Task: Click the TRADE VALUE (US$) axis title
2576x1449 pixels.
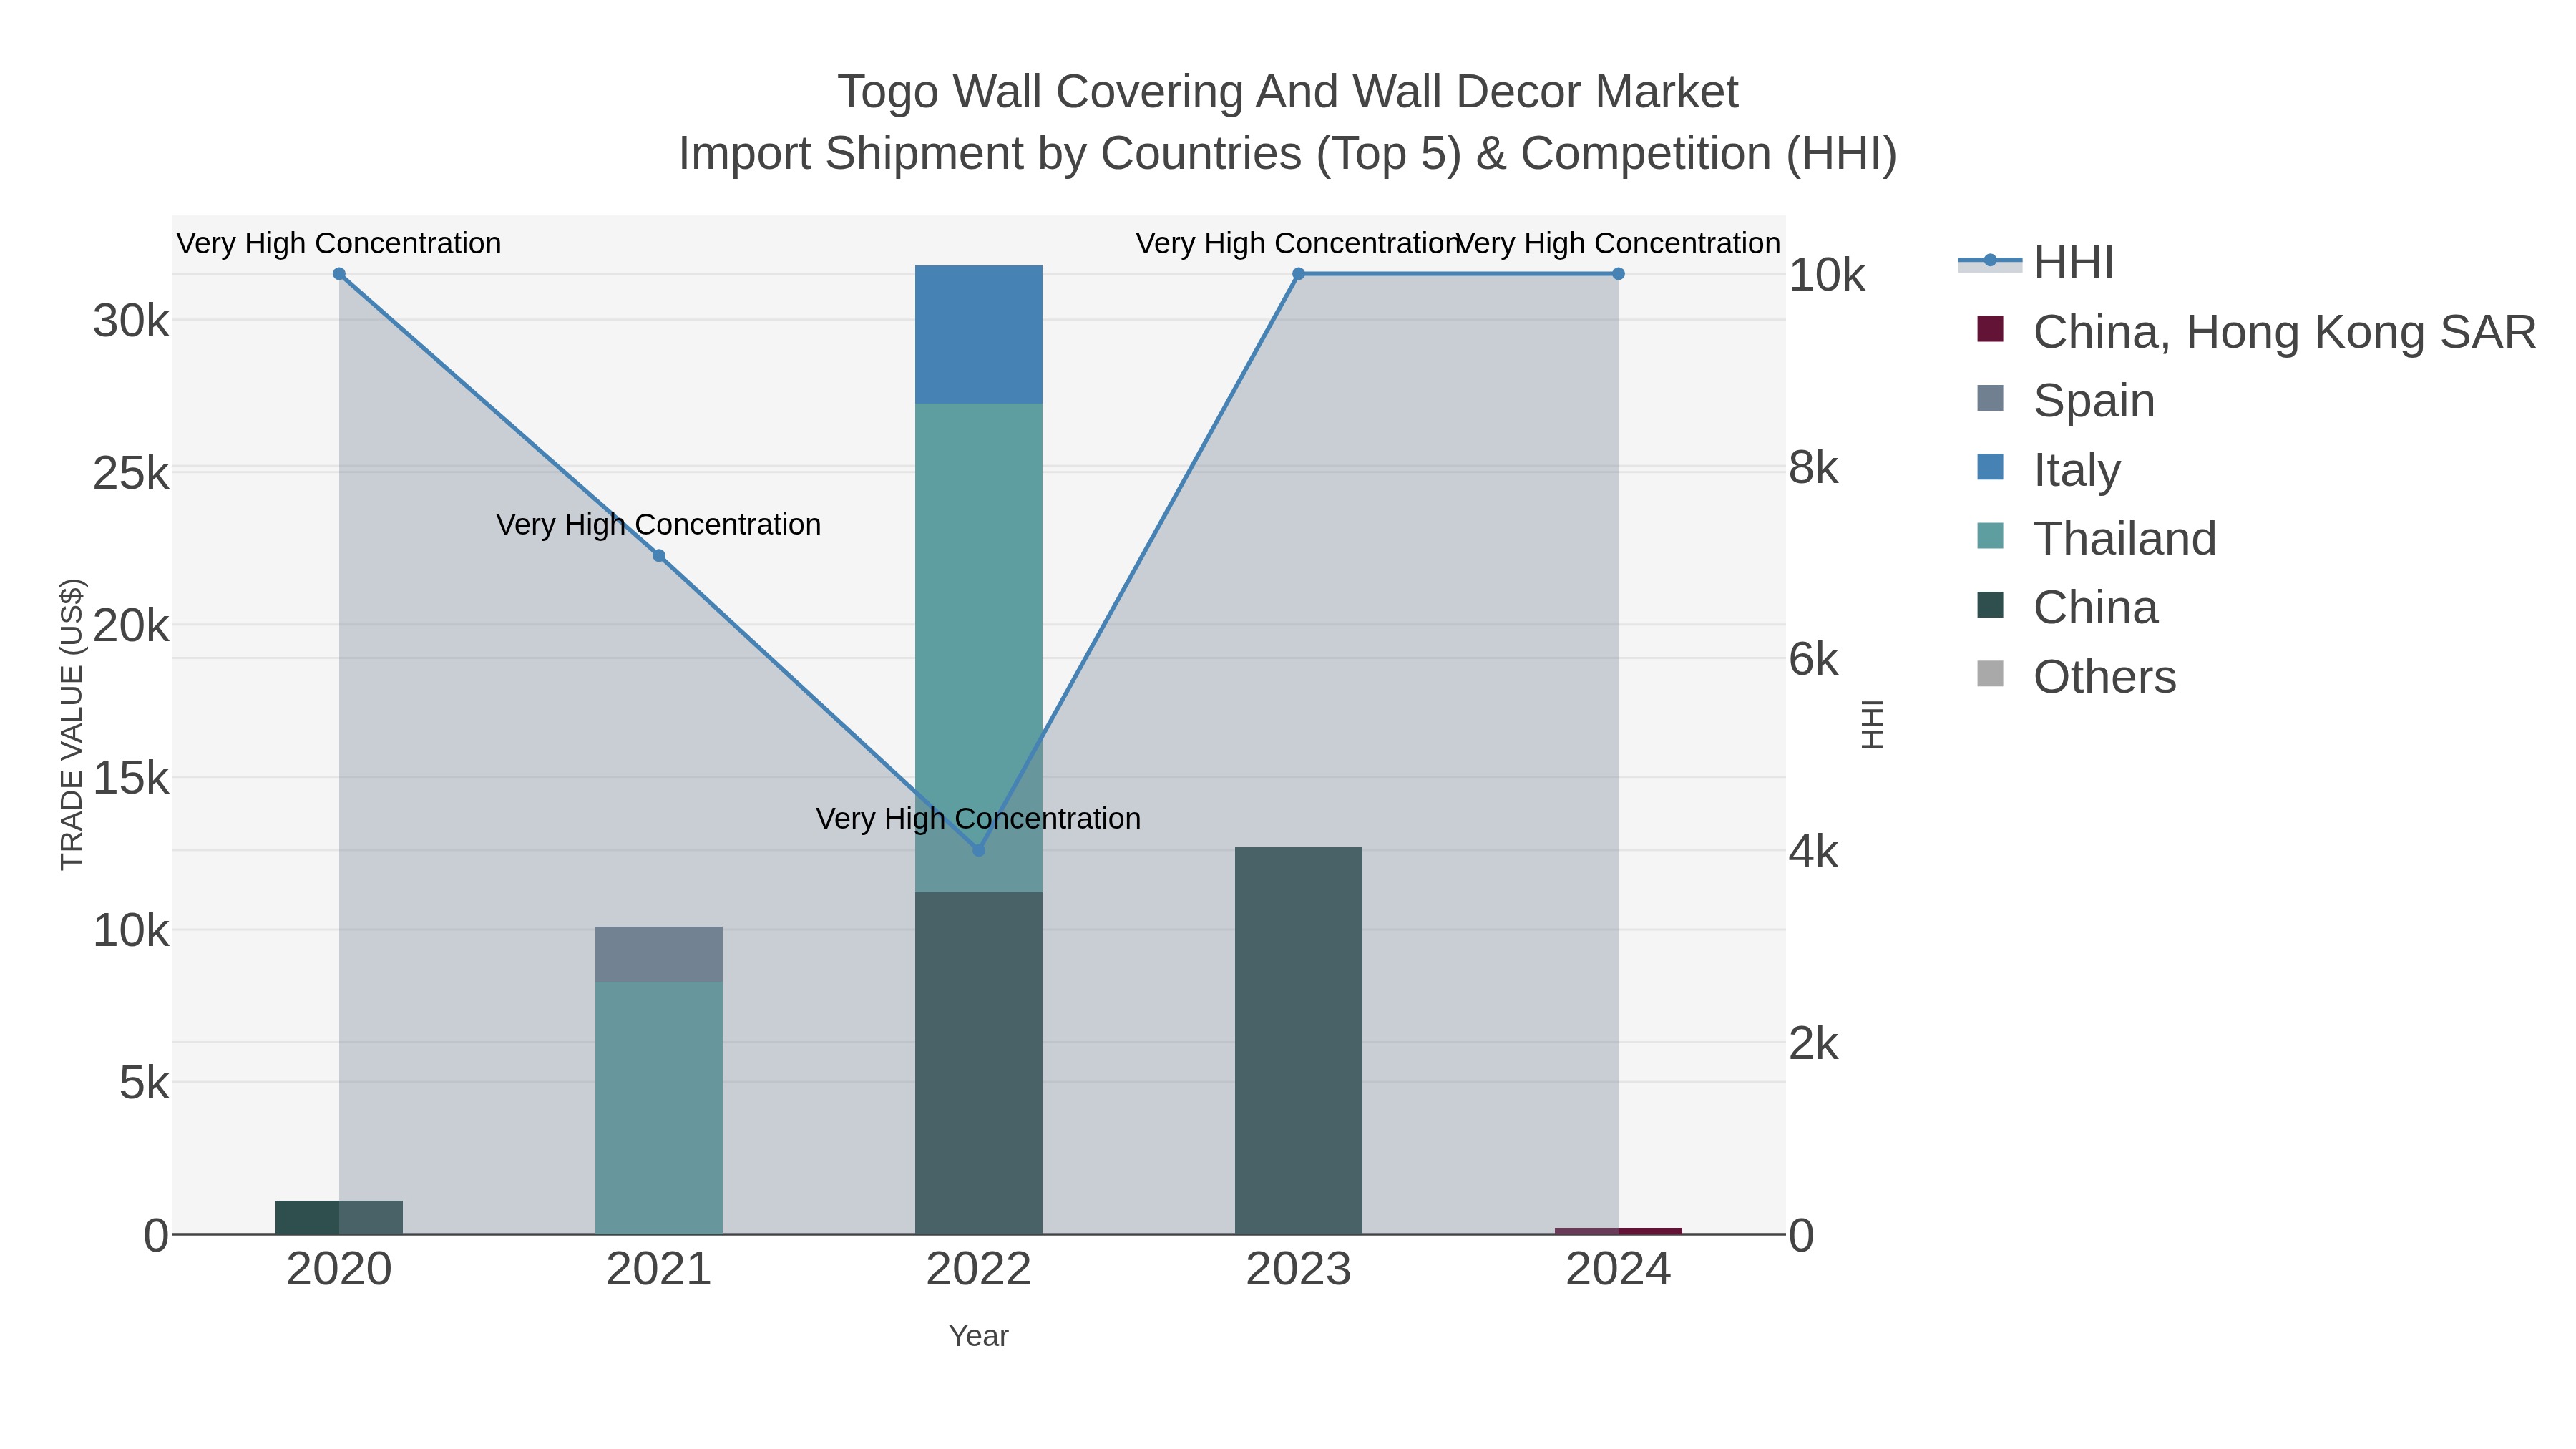Action: point(72,724)
